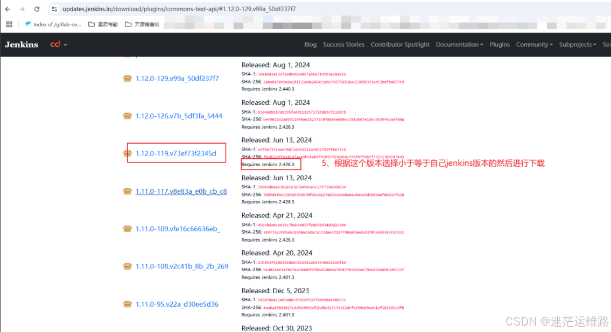Download version 1.12.0-119.v73ef73f2345d
Viewport: 611px width, 332px height.
point(175,153)
